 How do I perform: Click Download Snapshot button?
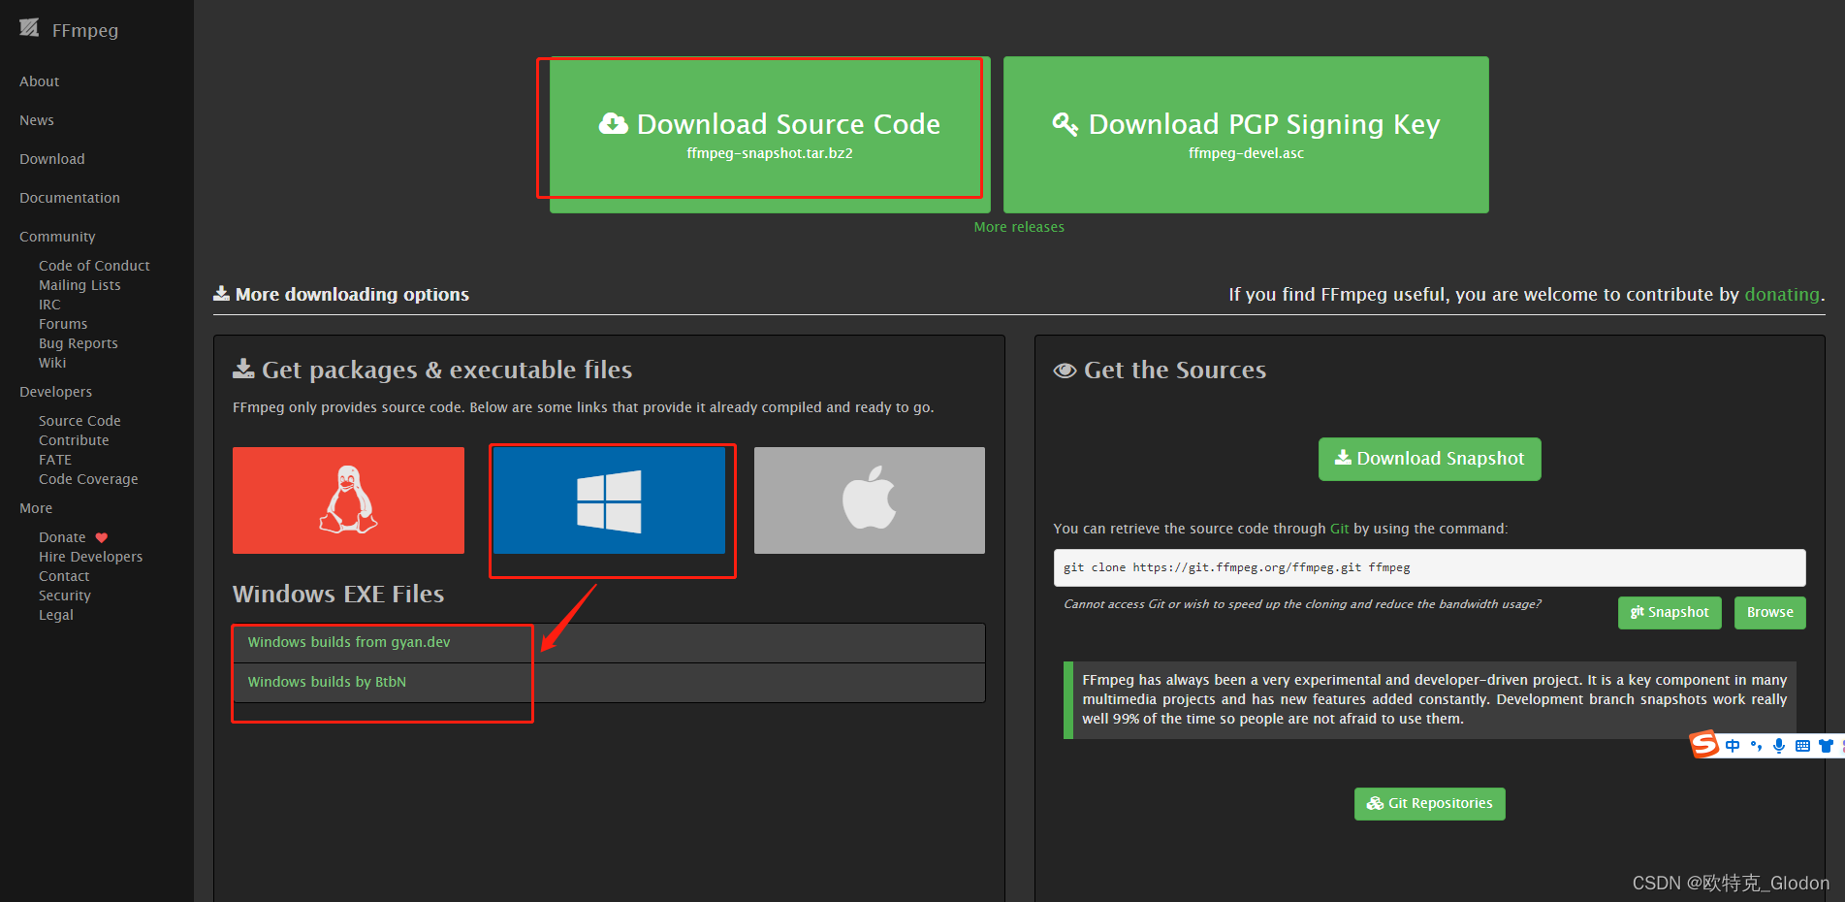(x=1430, y=459)
